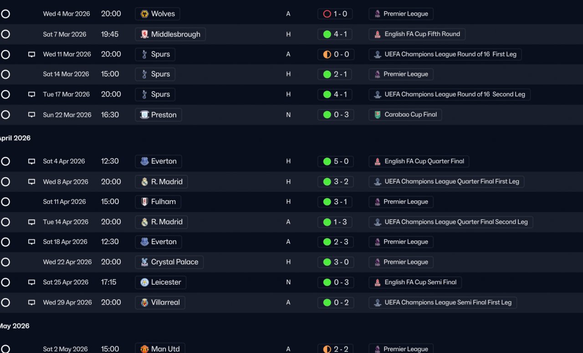Click the Crystal Palace club badge
Viewport: 583px width, 353px height.
pos(144,262)
